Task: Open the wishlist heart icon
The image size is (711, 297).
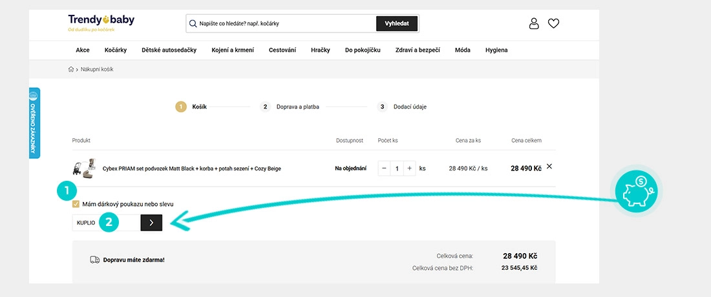Action: coord(553,23)
